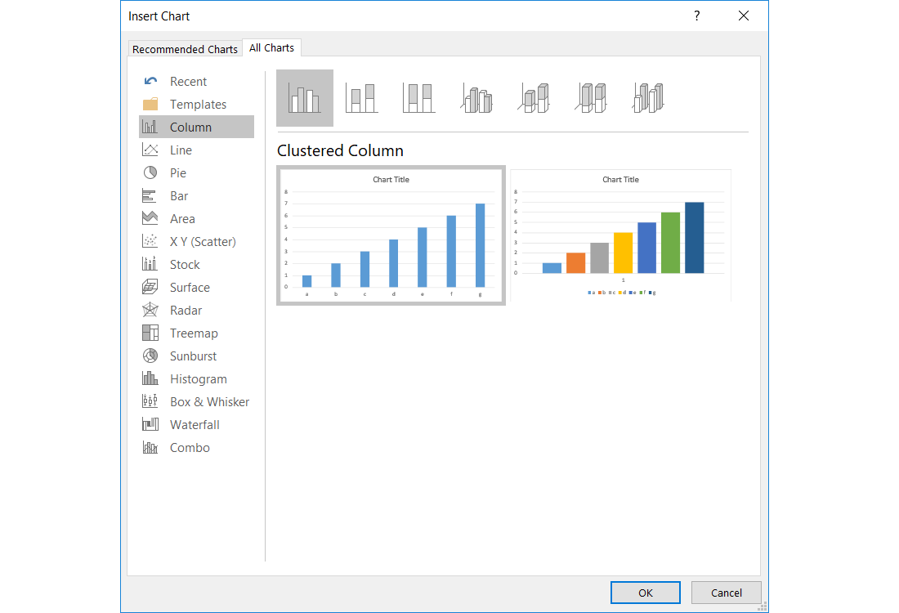Select the Histogram chart category
The height and width of the screenshot is (613, 899).
198,378
